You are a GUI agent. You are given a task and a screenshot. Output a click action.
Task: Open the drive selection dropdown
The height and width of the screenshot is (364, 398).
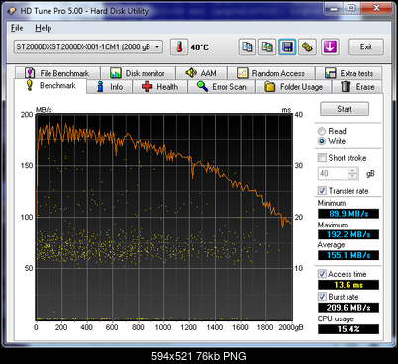click(88, 46)
